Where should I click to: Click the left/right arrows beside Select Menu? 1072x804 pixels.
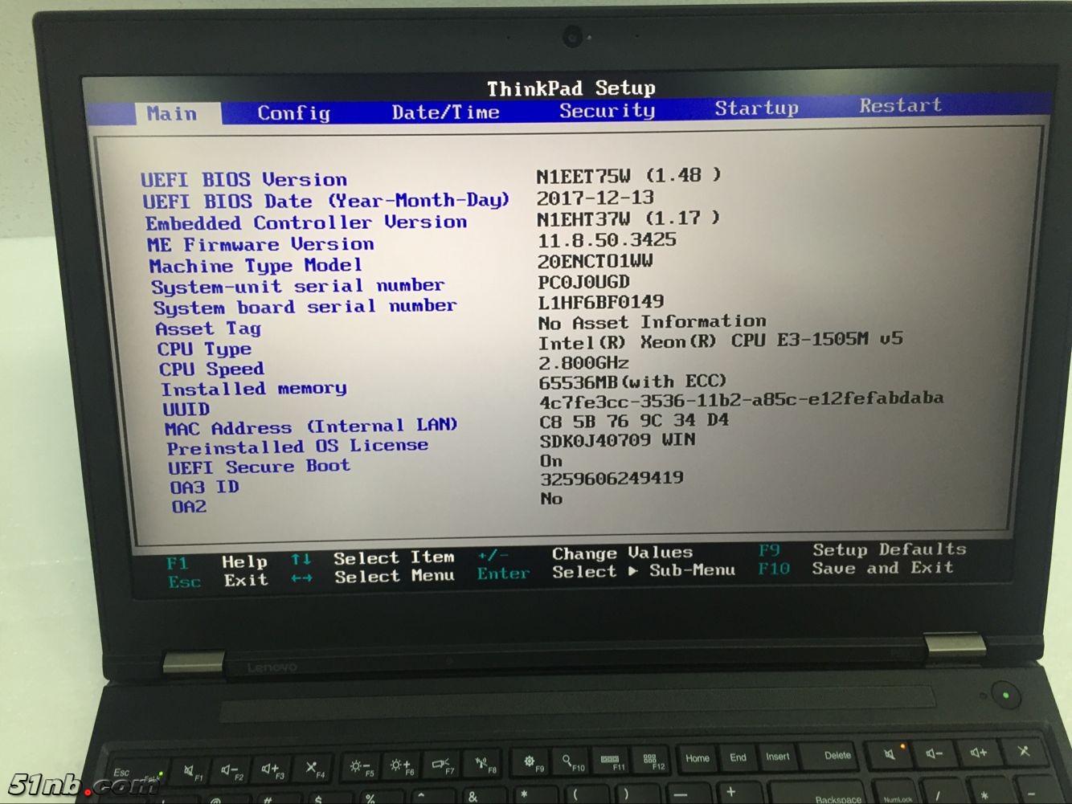[301, 578]
